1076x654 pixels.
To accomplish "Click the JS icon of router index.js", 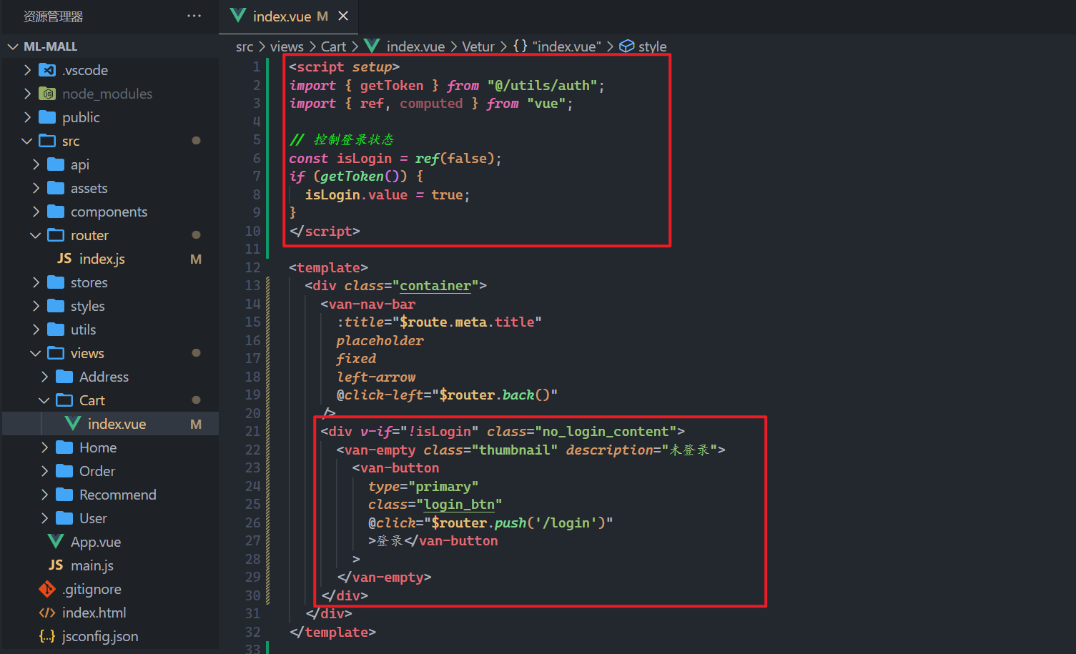I will pyautogui.click(x=64, y=259).
